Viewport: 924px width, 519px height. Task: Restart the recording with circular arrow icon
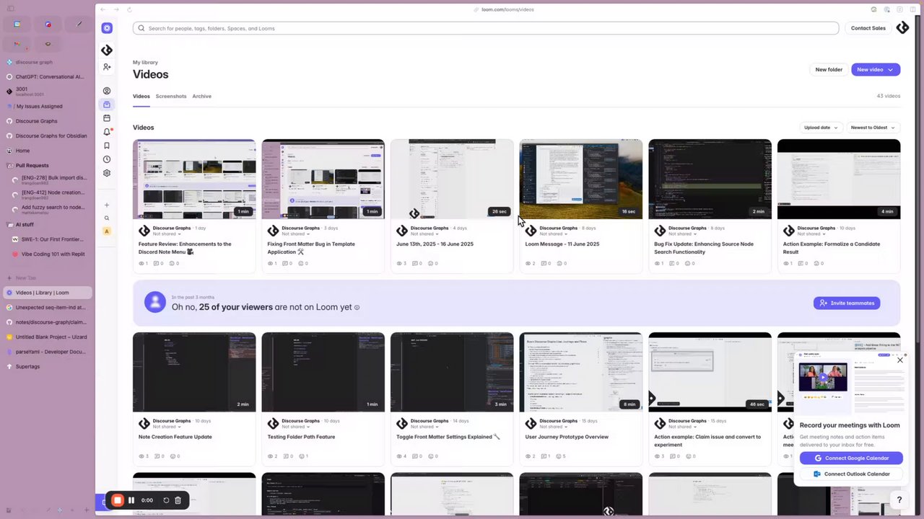pos(166,500)
